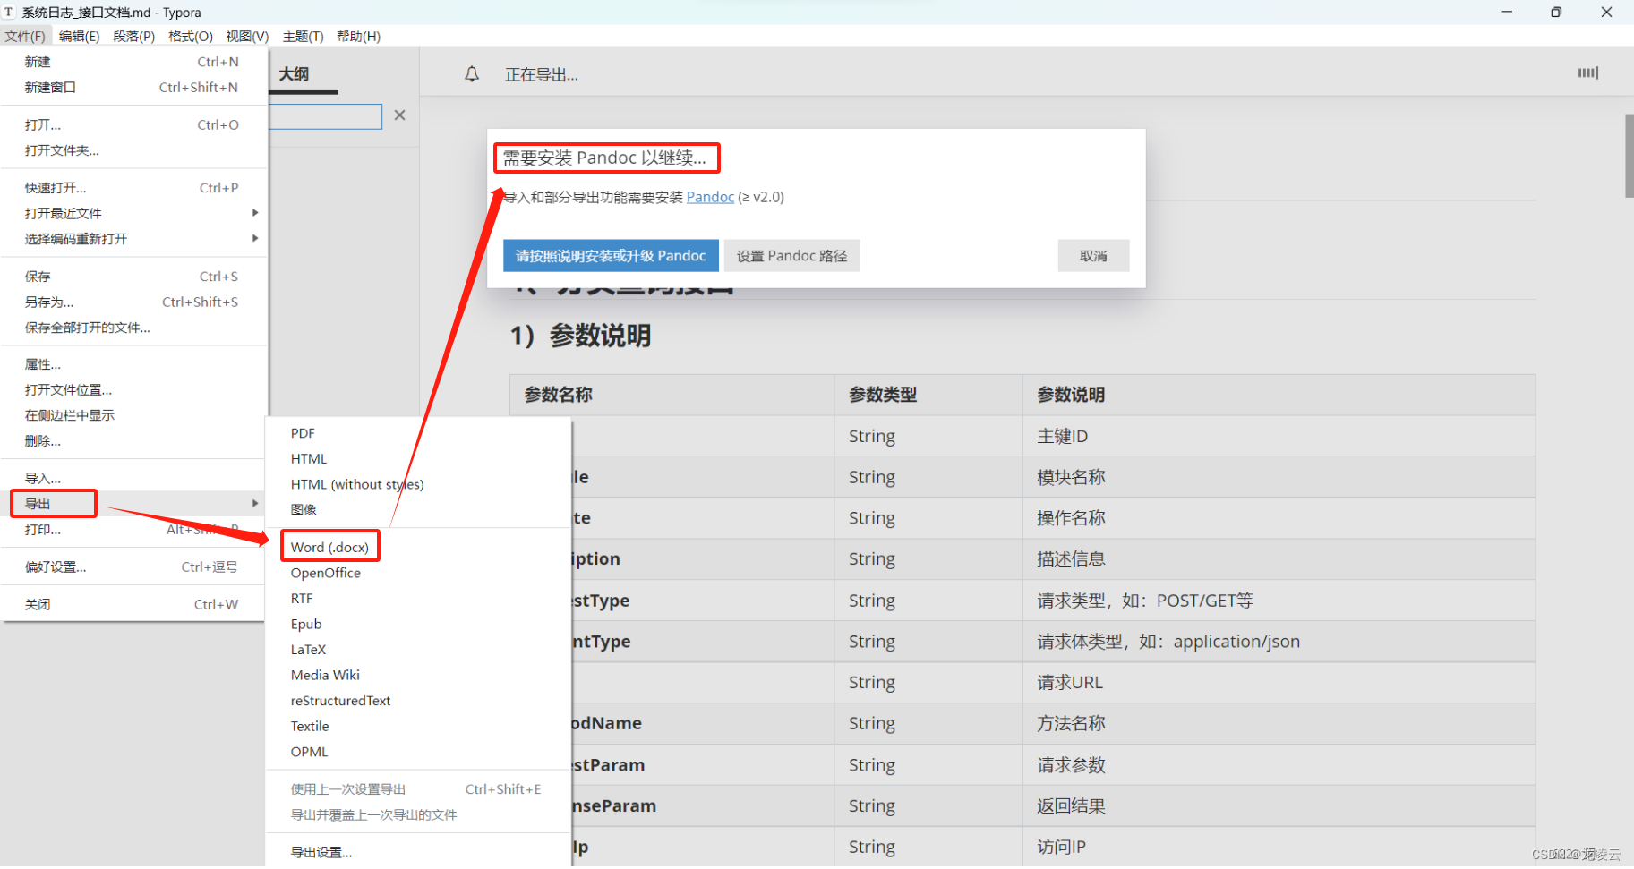Click the 访问IP table cell
Image resolution: width=1634 pixels, height=869 pixels.
1279,847
